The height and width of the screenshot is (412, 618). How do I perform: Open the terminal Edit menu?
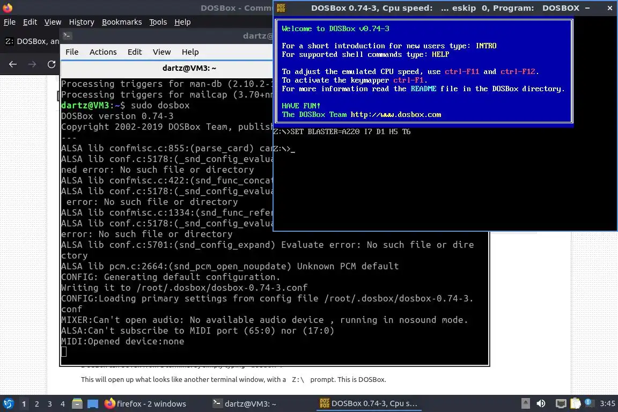click(x=135, y=52)
